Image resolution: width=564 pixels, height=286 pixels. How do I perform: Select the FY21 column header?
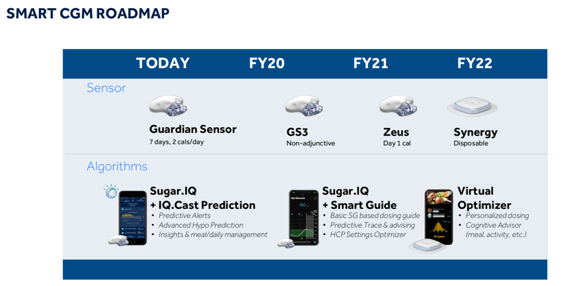[371, 63]
